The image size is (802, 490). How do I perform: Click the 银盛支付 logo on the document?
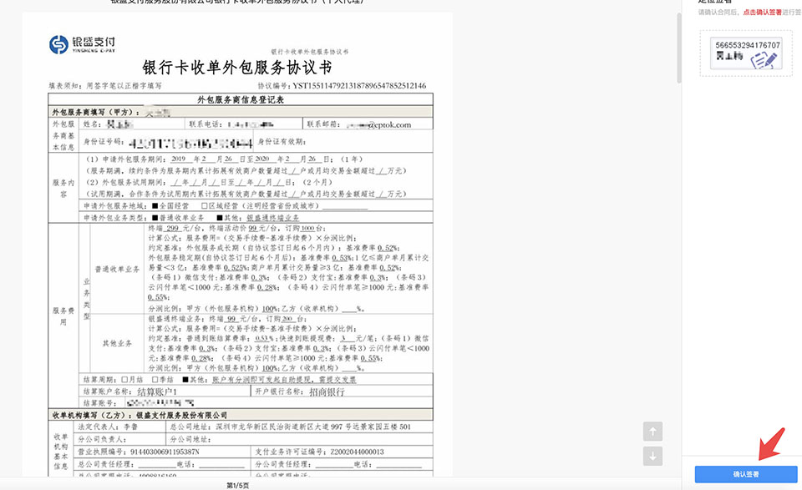click(83, 44)
